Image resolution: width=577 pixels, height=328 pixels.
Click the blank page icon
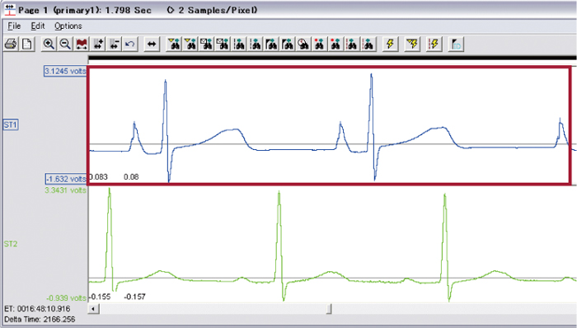[x=27, y=45]
